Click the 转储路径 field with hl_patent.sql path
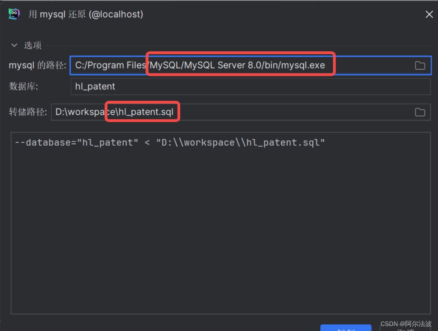 [241, 112]
